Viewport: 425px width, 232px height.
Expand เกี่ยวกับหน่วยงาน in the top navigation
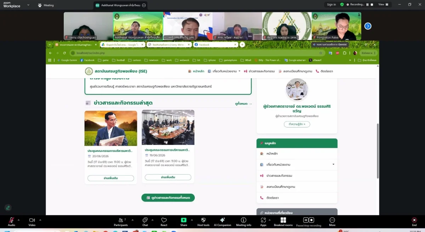(224, 71)
